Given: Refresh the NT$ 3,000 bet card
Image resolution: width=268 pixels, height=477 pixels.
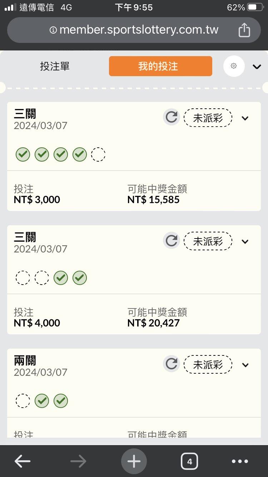Looking at the screenshot, I should (172, 117).
